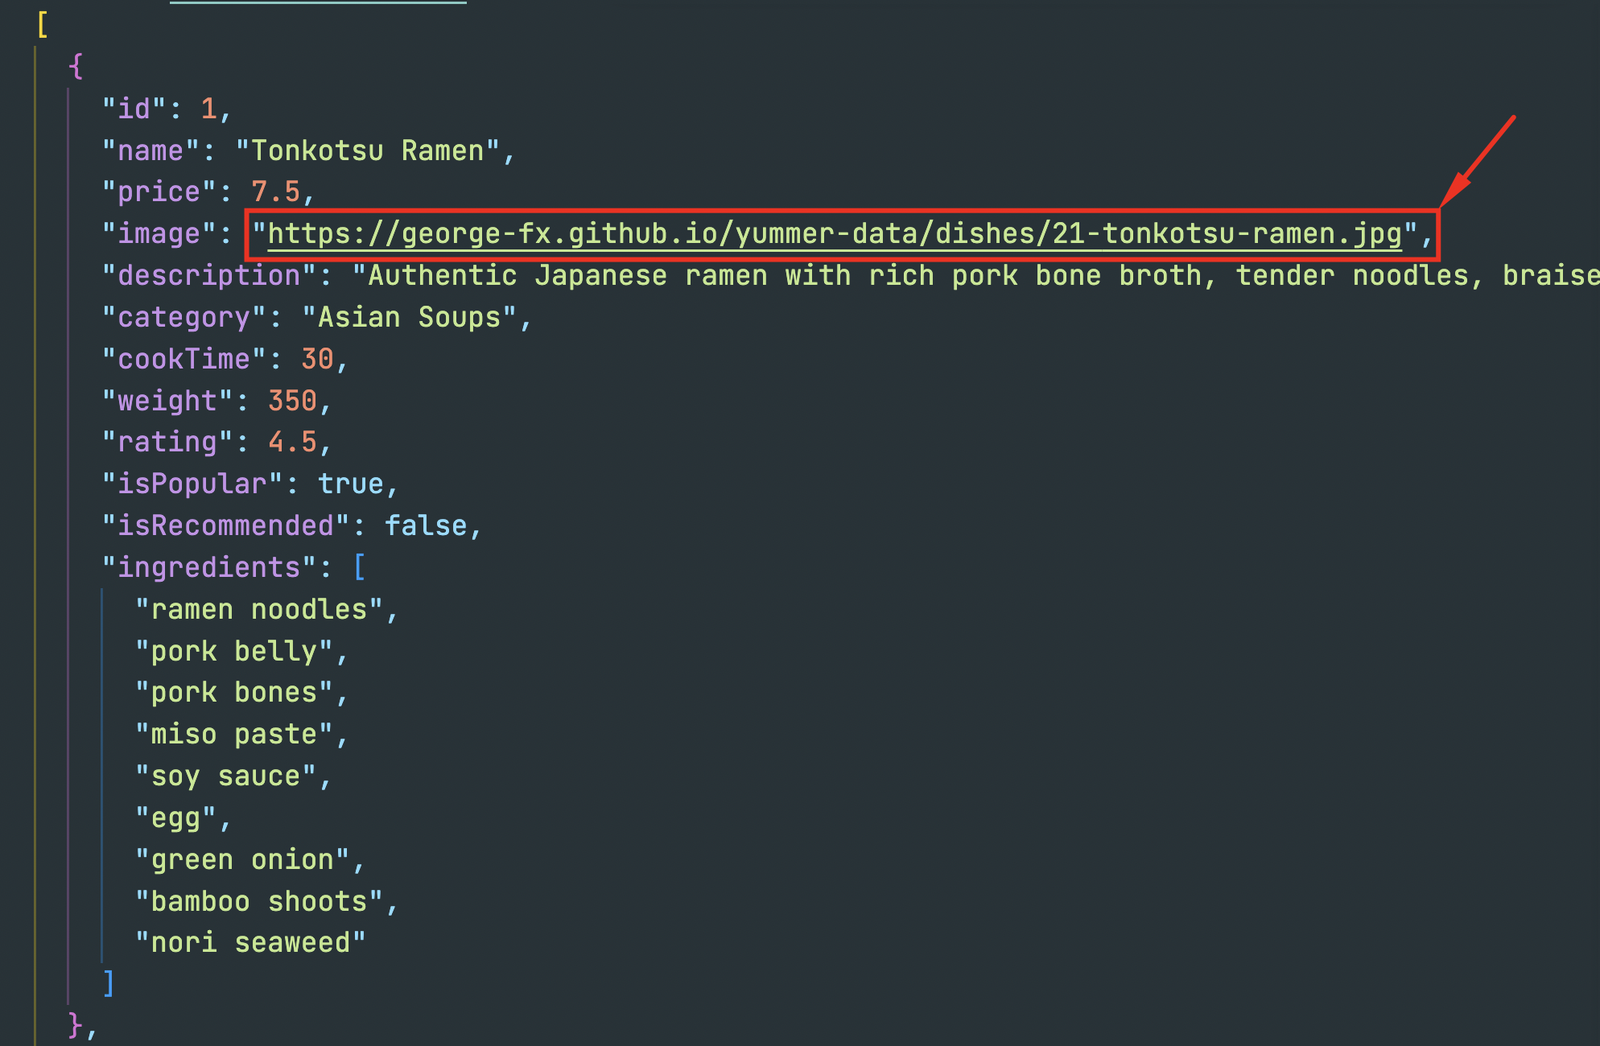Click the rating value 4.5
This screenshot has width=1600, height=1046.
(x=292, y=443)
